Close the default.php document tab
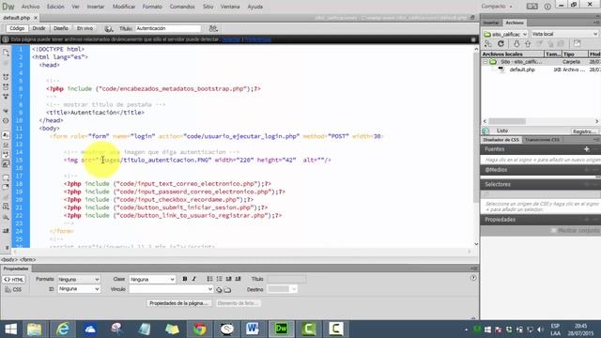Viewport: 601px width, 338px height. click(x=36, y=18)
